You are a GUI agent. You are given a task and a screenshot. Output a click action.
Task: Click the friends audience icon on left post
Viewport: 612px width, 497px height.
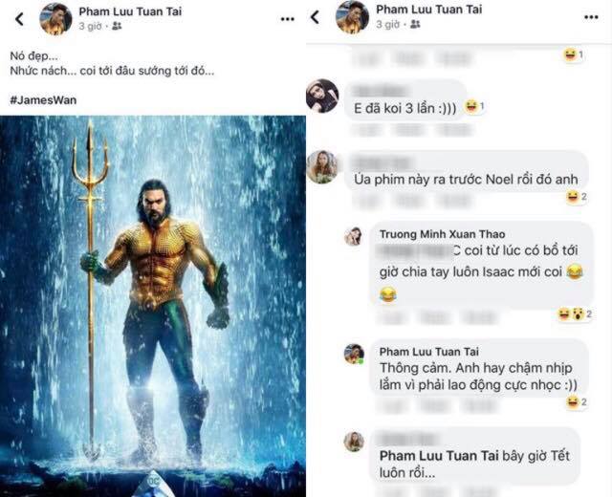tap(117, 26)
